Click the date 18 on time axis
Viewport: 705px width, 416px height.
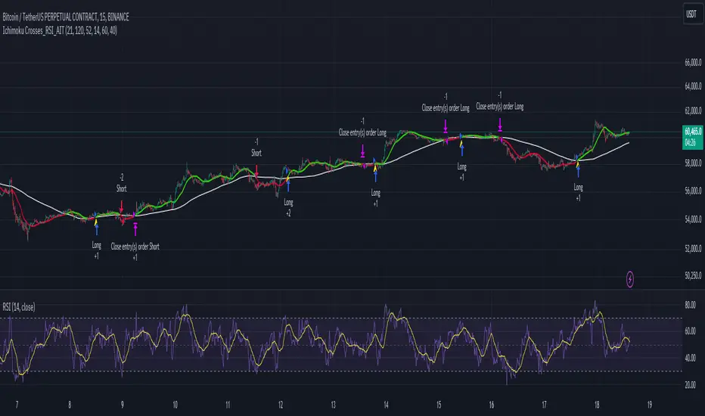point(597,405)
